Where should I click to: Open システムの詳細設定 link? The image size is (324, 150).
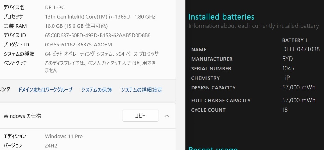[x=141, y=89]
